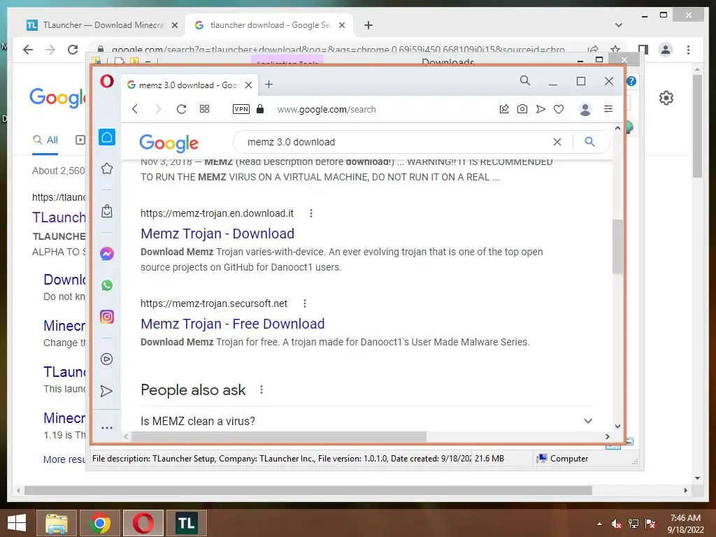
Task: Open WhatsApp in Opera sidebar
Action: (x=107, y=285)
